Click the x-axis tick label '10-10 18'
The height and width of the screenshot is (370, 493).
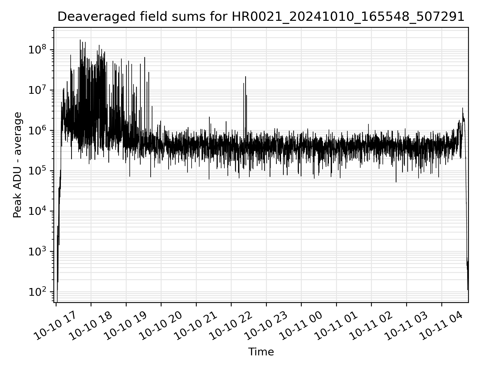click(91, 326)
